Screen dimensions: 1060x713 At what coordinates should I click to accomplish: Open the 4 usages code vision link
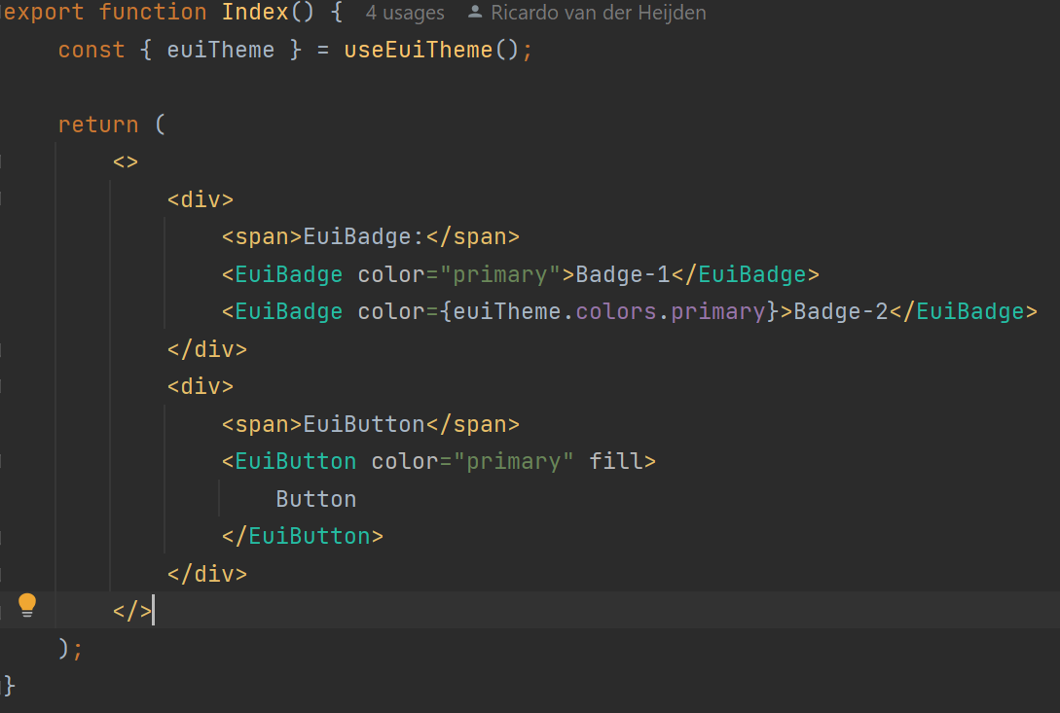pyautogui.click(x=405, y=13)
